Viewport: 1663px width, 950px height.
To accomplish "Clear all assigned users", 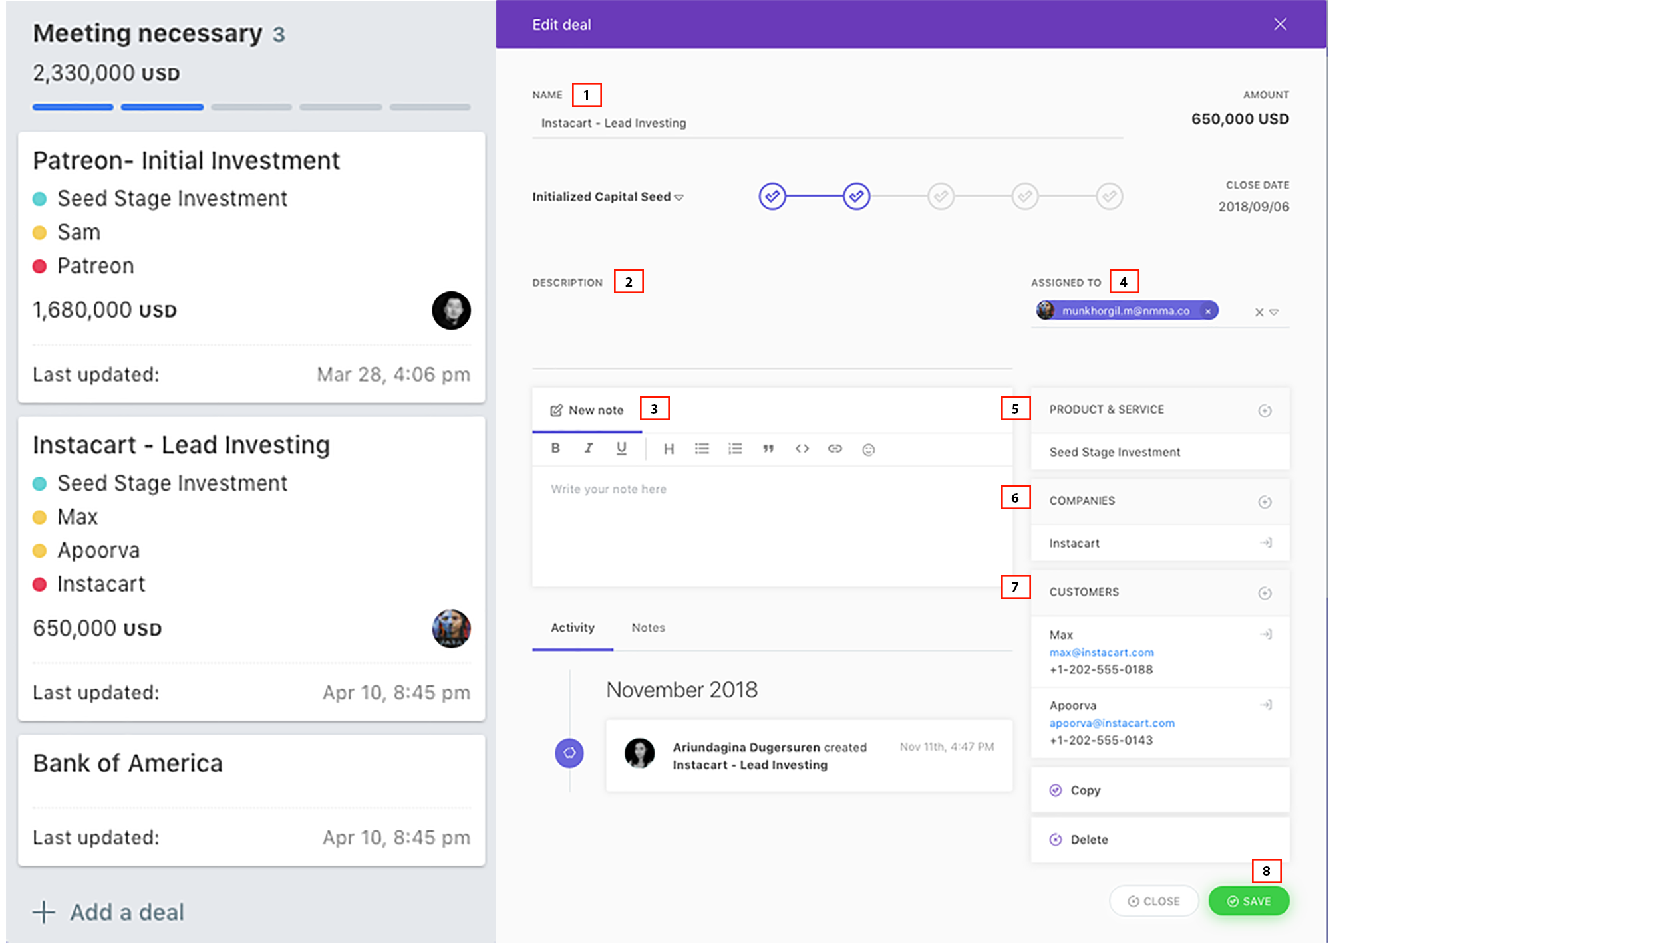I will click(1259, 312).
